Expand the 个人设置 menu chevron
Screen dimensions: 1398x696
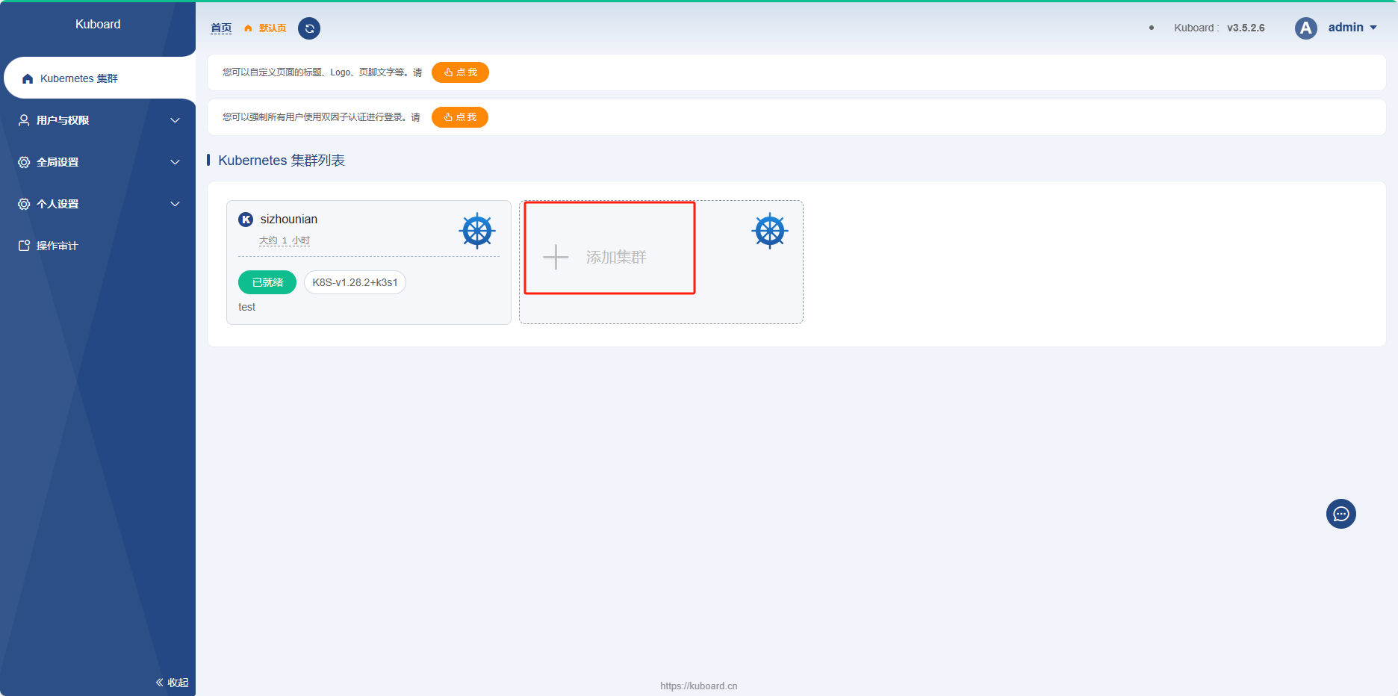(x=175, y=204)
